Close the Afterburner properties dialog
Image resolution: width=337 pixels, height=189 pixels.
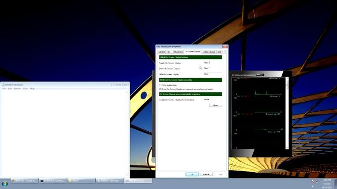coord(225,47)
